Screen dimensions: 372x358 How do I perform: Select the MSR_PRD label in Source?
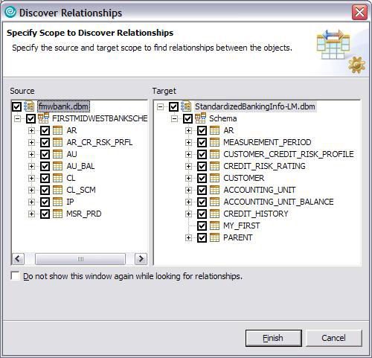[x=84, y=214]
